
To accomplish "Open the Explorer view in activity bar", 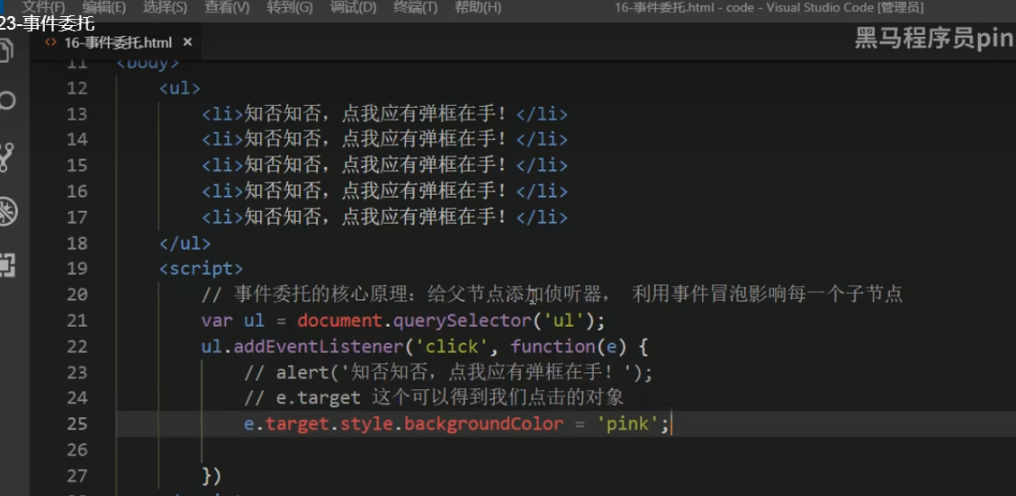I will click(x=5, y=51).
